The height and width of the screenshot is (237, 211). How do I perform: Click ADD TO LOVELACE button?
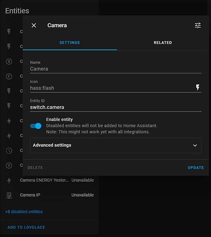point(26,227)
